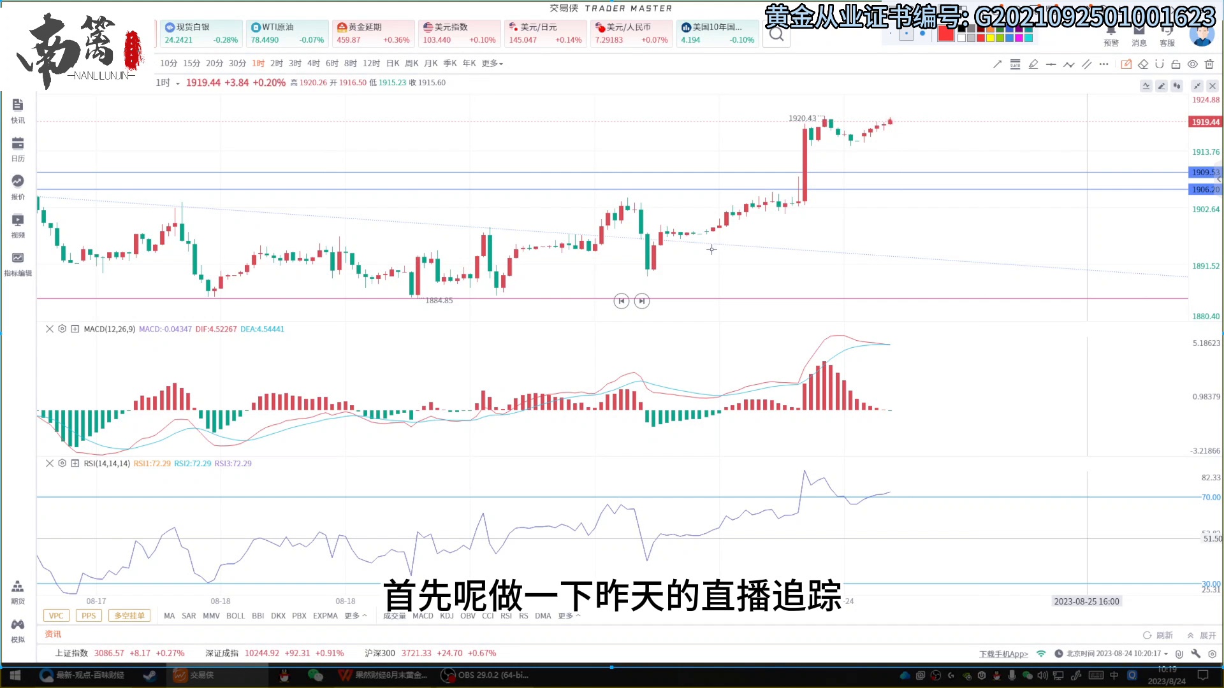Expand 更多 next to EXPMA indicators

click(355, 615)
